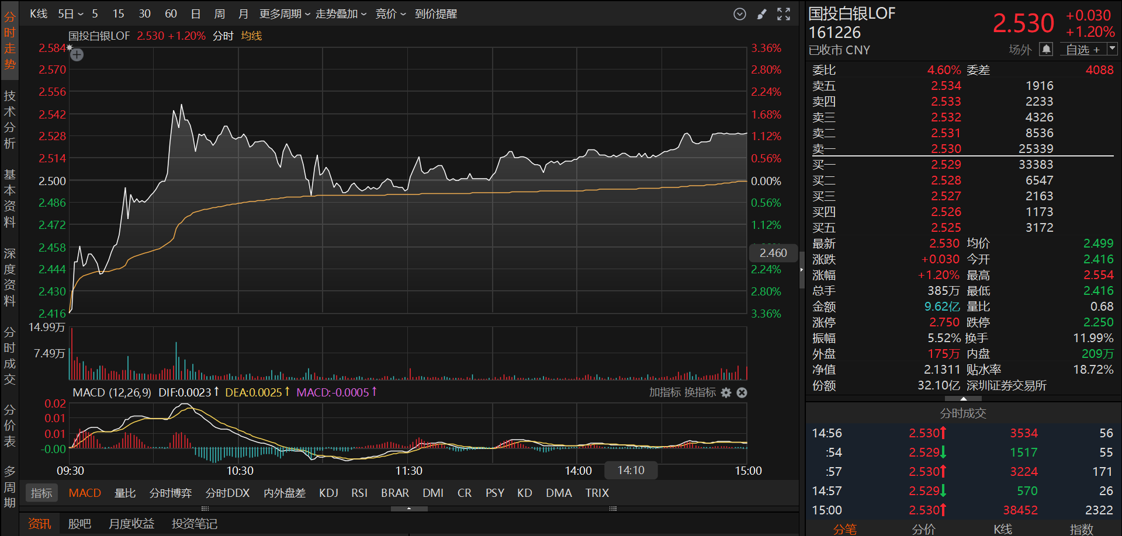Click the 加指标 add indicator button

coord(664,393)
